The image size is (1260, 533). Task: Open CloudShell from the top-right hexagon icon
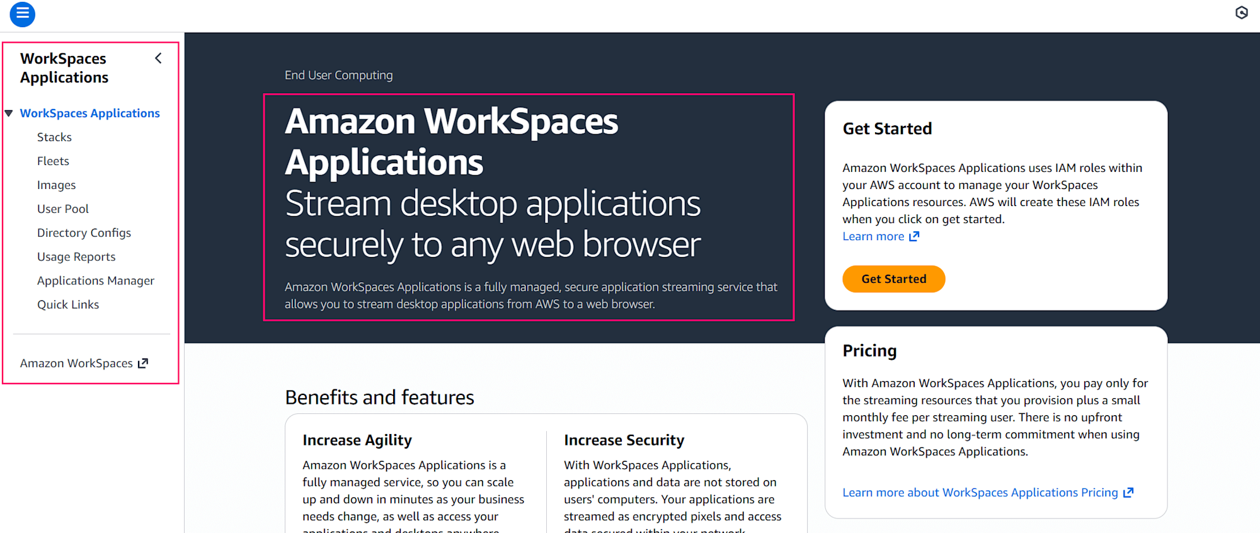pyautogui.click(x=1240, y=12)
